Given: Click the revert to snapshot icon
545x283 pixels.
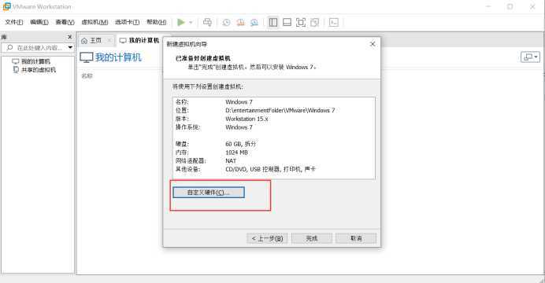Looking at the screenshot, I should point(240,23).
